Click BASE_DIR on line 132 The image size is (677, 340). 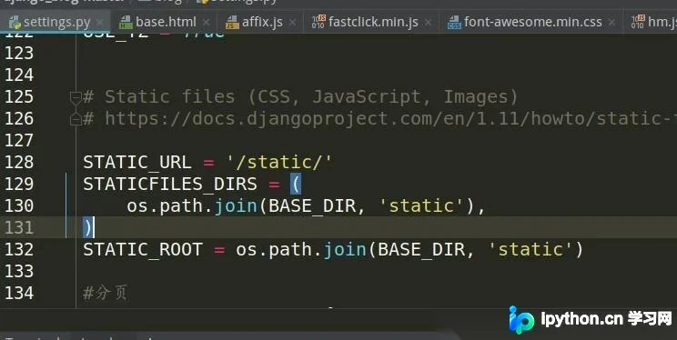(x=421, y=250)
